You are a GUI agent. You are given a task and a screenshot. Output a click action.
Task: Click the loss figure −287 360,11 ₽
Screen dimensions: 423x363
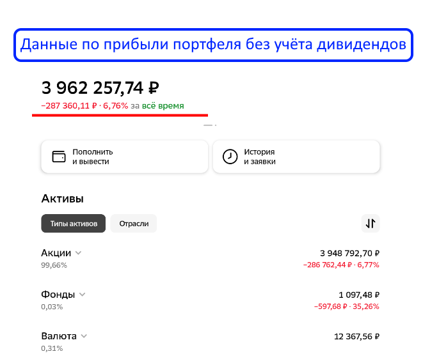pos(68,105)
